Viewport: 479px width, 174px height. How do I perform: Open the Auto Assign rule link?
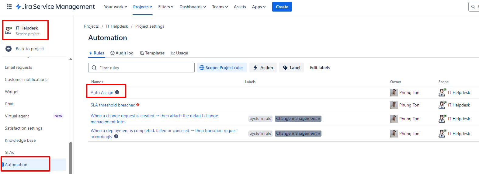[102, 92]
